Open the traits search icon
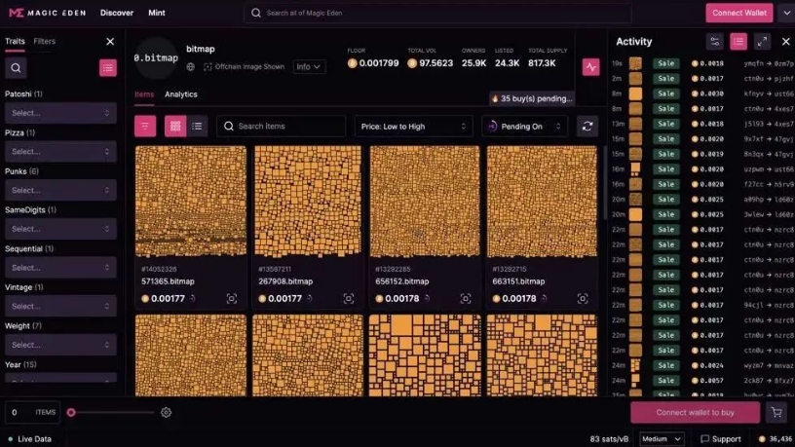795x447 pixels. pos(16,68)
